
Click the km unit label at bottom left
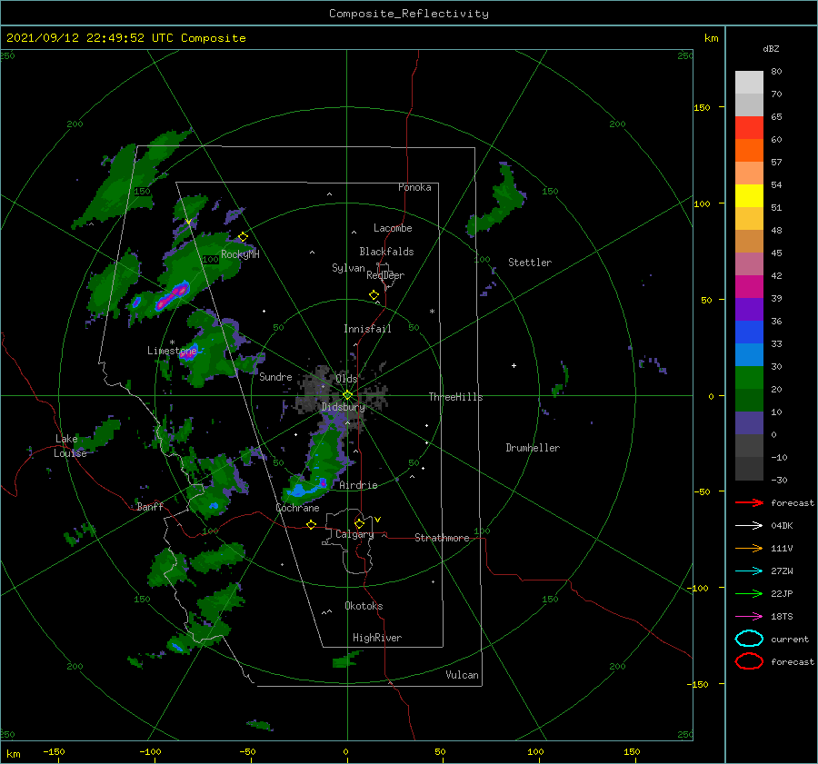(x=13, y=754)
